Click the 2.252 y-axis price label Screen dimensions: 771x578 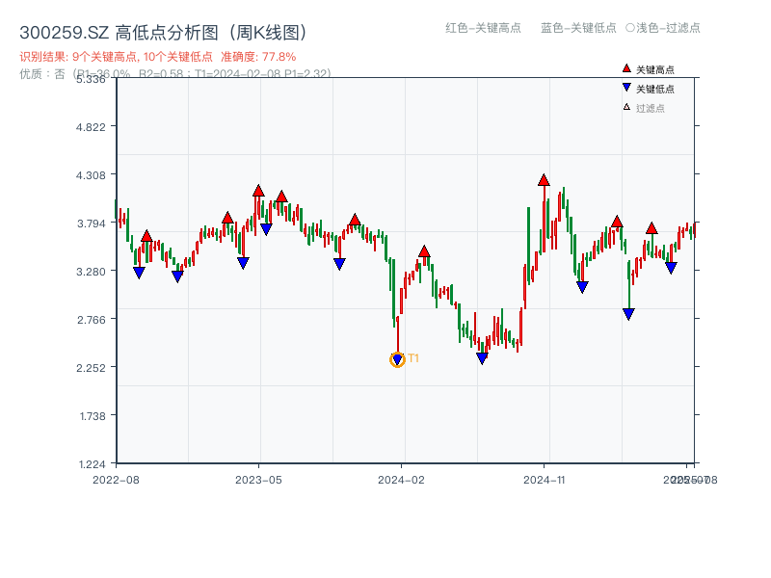(x=96, y=367)
